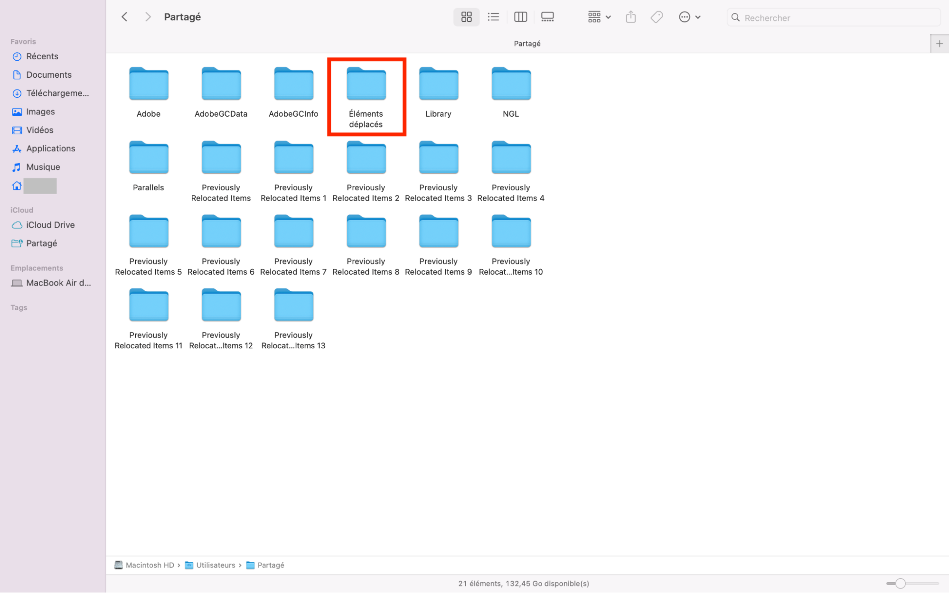949x593 pixels.
Task: Click Utilisateurs in the path bar
Action: 210,565
